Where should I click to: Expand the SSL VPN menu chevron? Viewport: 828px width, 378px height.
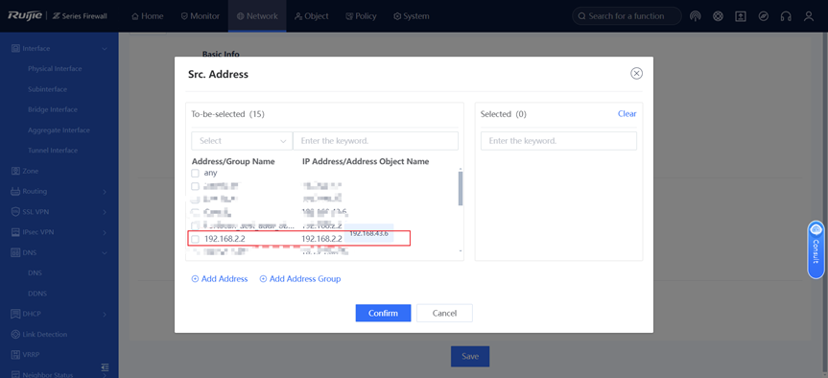click(x=105, y=212)
